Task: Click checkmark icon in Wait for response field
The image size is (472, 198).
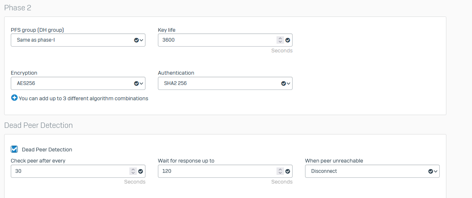Action: 288,171
